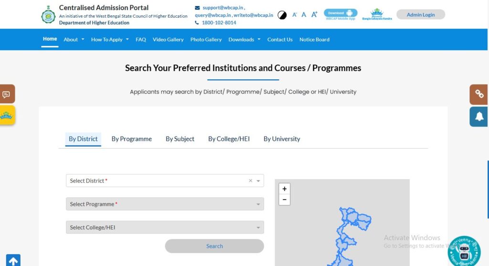Open the feedback chat side icon

point(7,94)
